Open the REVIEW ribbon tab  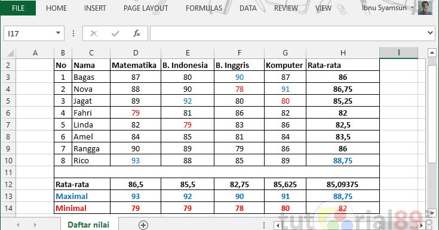[286, 8]
